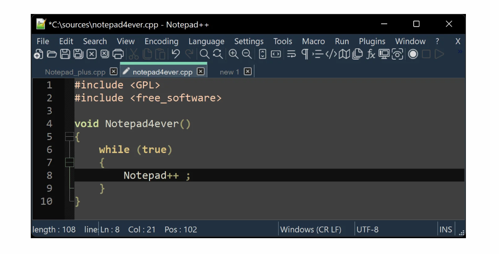Click the New file toolbar icon

pos(39,54)
